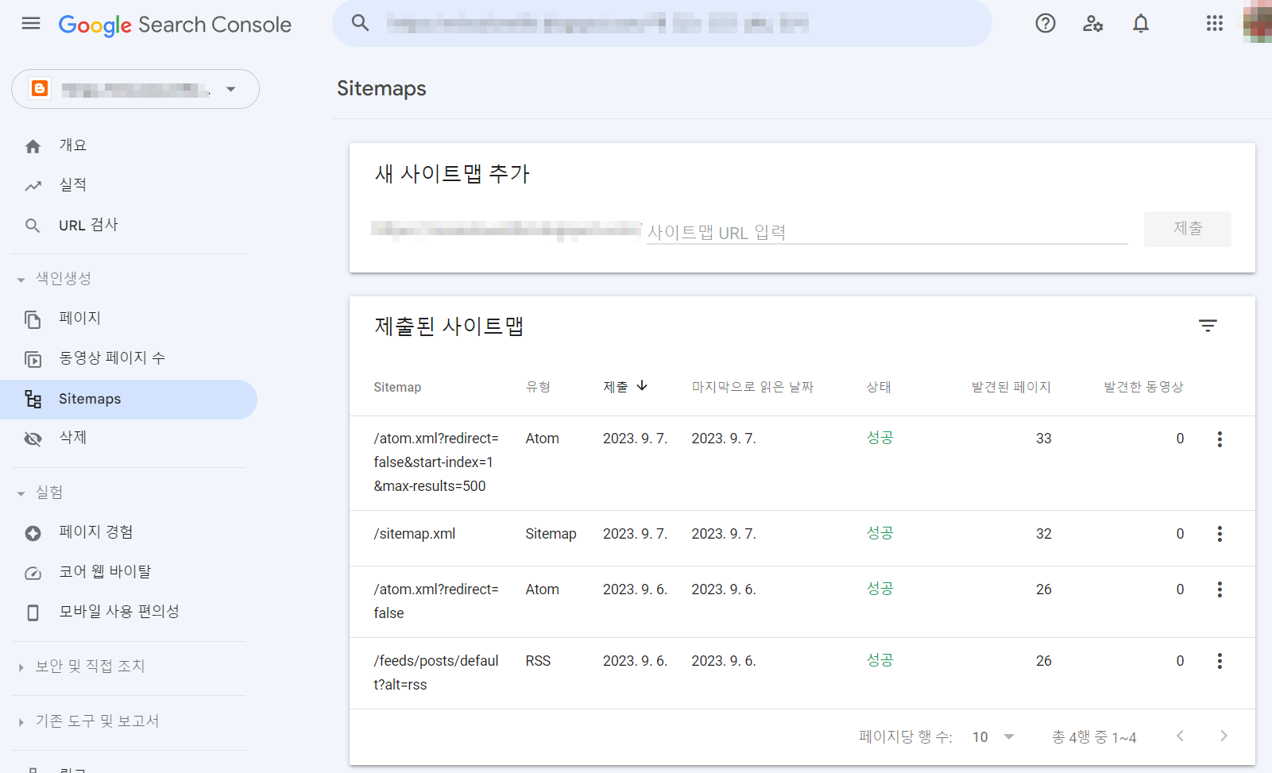Click the search magnifier in the top bar

360,23
